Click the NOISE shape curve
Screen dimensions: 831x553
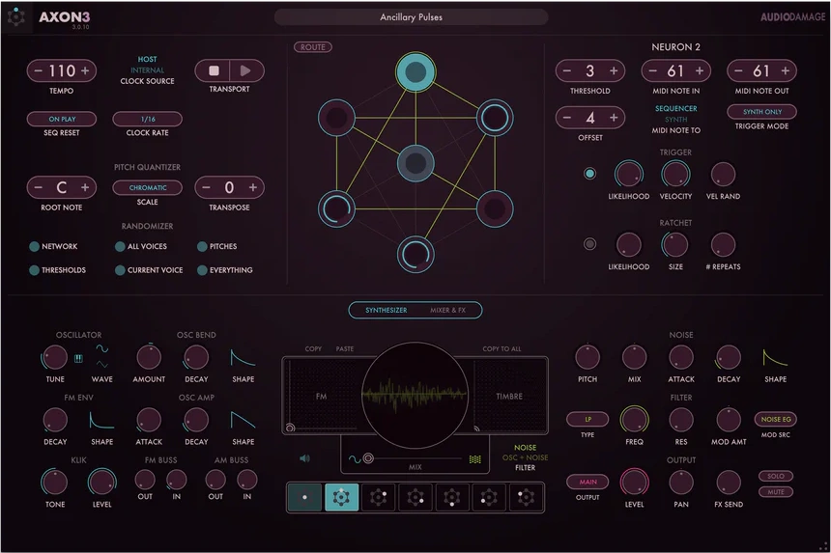pyautogui.click(x=775, y=358)
